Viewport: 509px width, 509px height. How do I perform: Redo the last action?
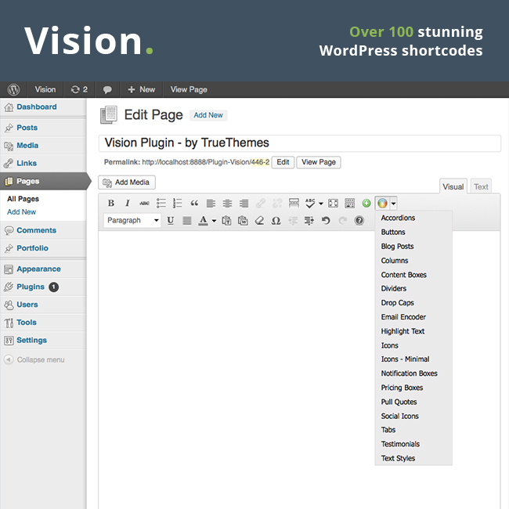pos(342,220)
